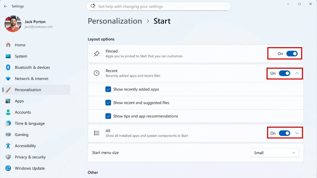Image resolution: width=317 pixels, height=178 pixels.
Task: Open Bluetooth & devices icon in sidebar
Action: 8,67
